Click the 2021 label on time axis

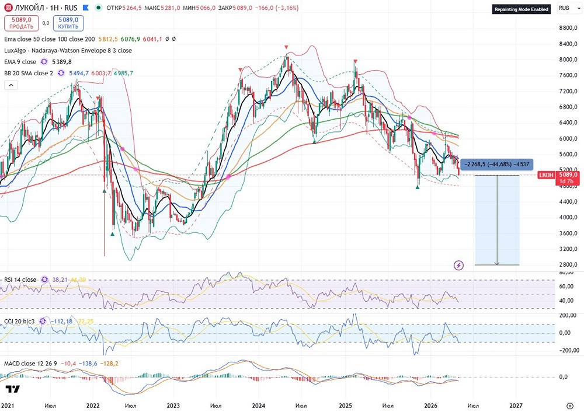coord(7,406)
